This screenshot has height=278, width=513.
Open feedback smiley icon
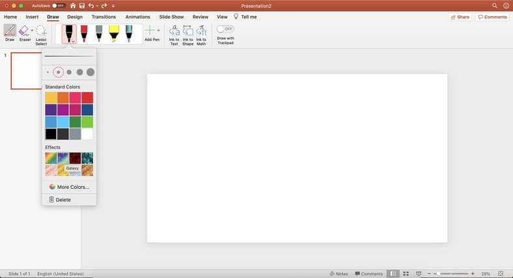[506, 6]
